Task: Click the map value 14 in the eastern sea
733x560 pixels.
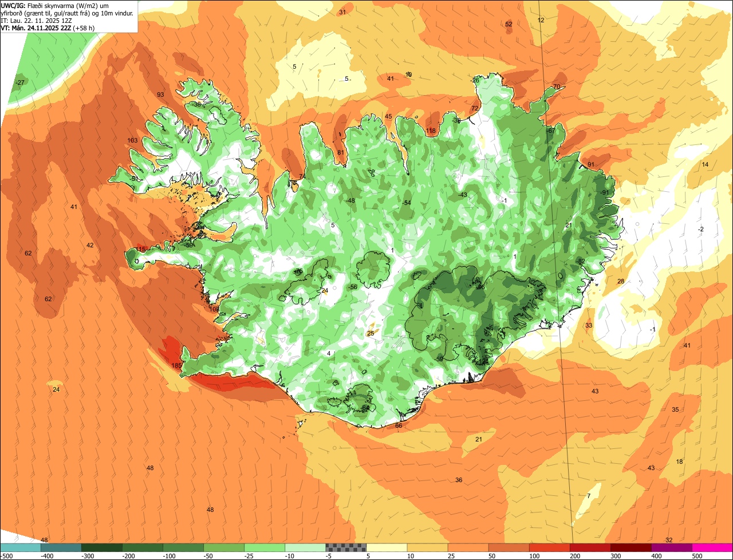Action: point(705,164)
